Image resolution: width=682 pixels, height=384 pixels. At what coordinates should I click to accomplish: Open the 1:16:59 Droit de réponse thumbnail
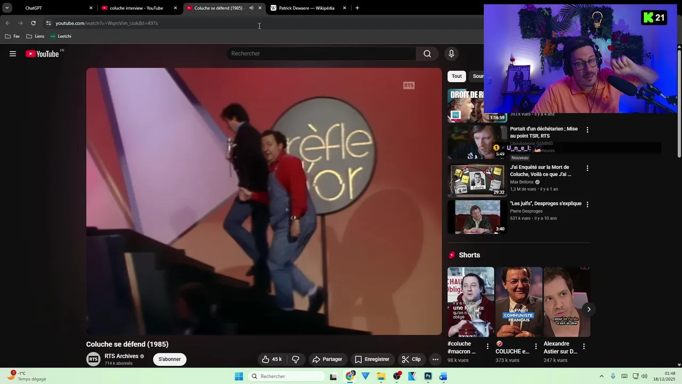pyautogui.click(x=477, y=106)
